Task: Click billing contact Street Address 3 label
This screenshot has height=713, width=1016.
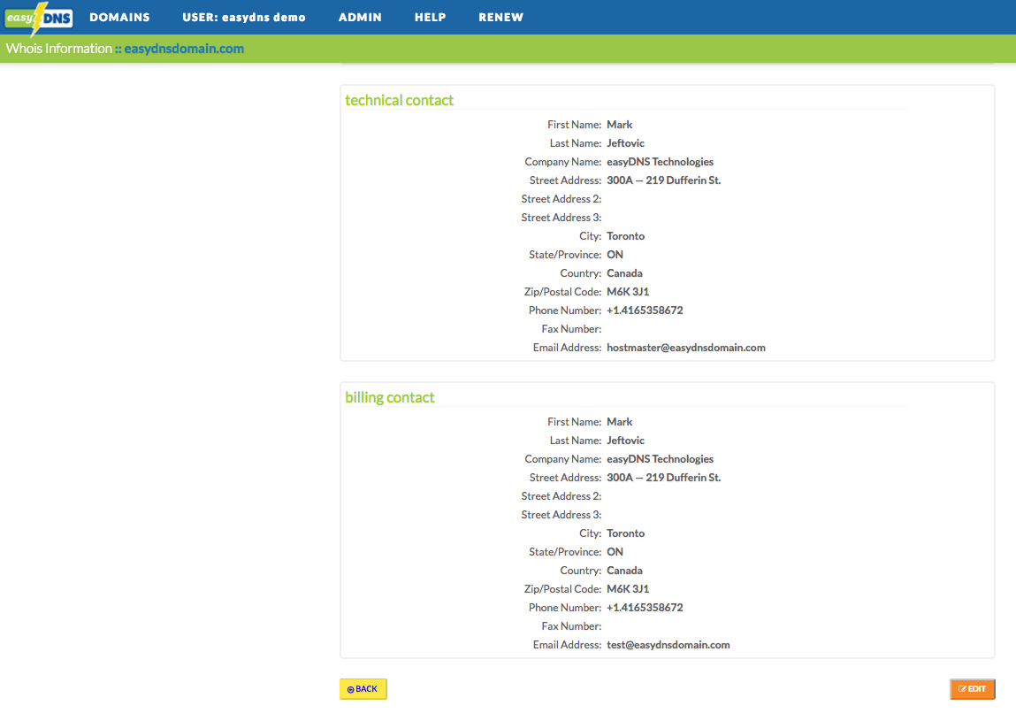Action: click(561, 515)
